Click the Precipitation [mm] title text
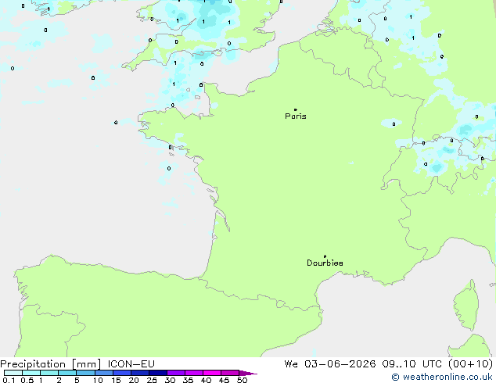 pyautogui.click(x=51, y=364)
